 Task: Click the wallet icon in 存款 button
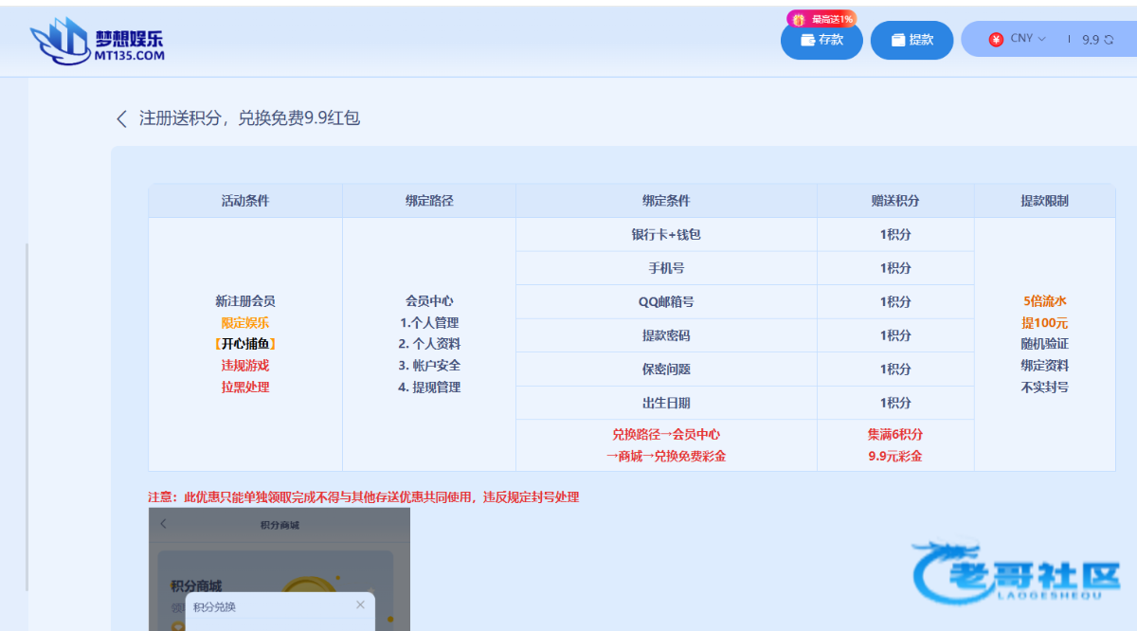coord(808,40)
